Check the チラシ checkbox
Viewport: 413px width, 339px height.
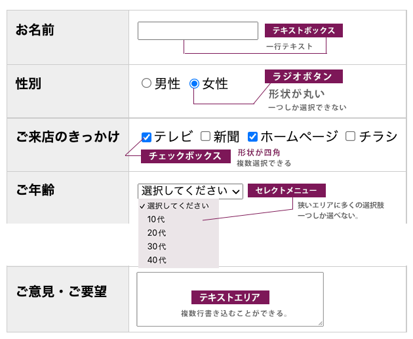coord(350,136)
